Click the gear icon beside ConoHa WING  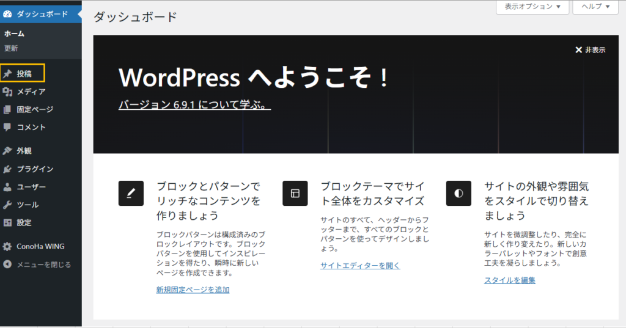point(7,247)
